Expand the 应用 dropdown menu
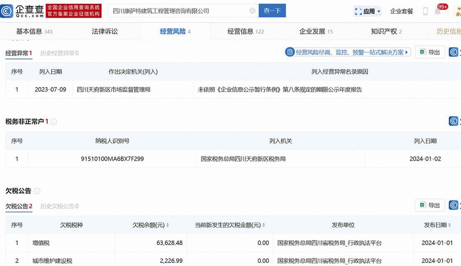Image resolution: width=461 pixels, height=266 pixels. coord(368,11)
